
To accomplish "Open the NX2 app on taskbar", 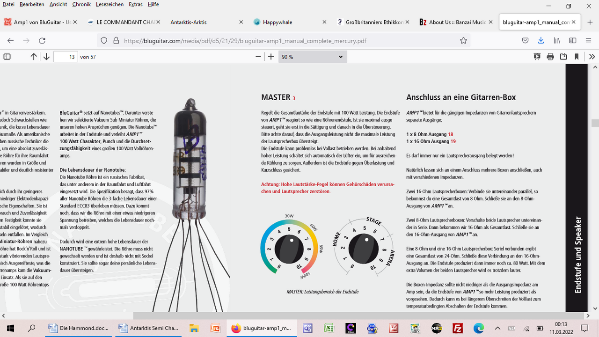I will click(437, 328).
